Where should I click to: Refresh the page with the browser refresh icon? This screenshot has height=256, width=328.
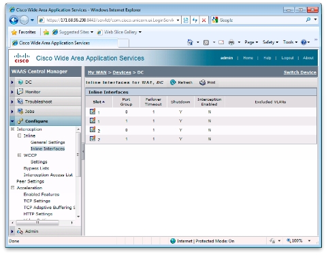pos(195,20)
